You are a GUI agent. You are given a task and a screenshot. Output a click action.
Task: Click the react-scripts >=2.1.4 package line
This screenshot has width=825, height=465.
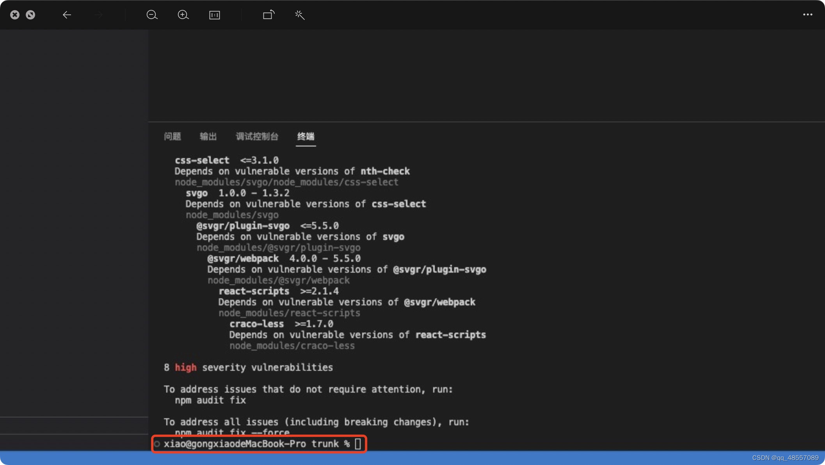point(278,291)
